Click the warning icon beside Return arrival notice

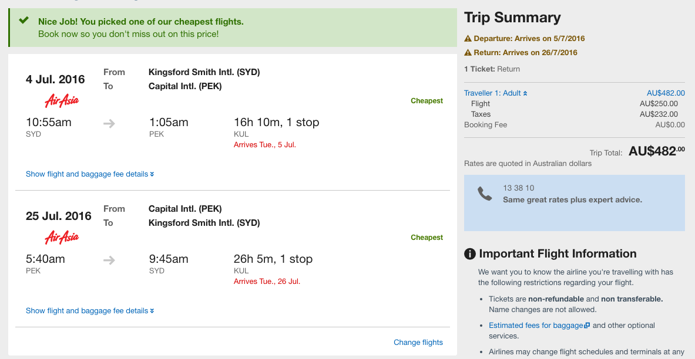(x=468, y=53)
